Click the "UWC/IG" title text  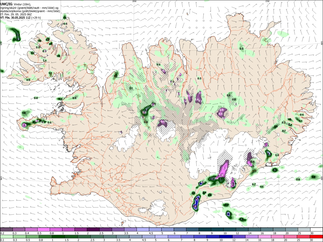tap(6, 4)
